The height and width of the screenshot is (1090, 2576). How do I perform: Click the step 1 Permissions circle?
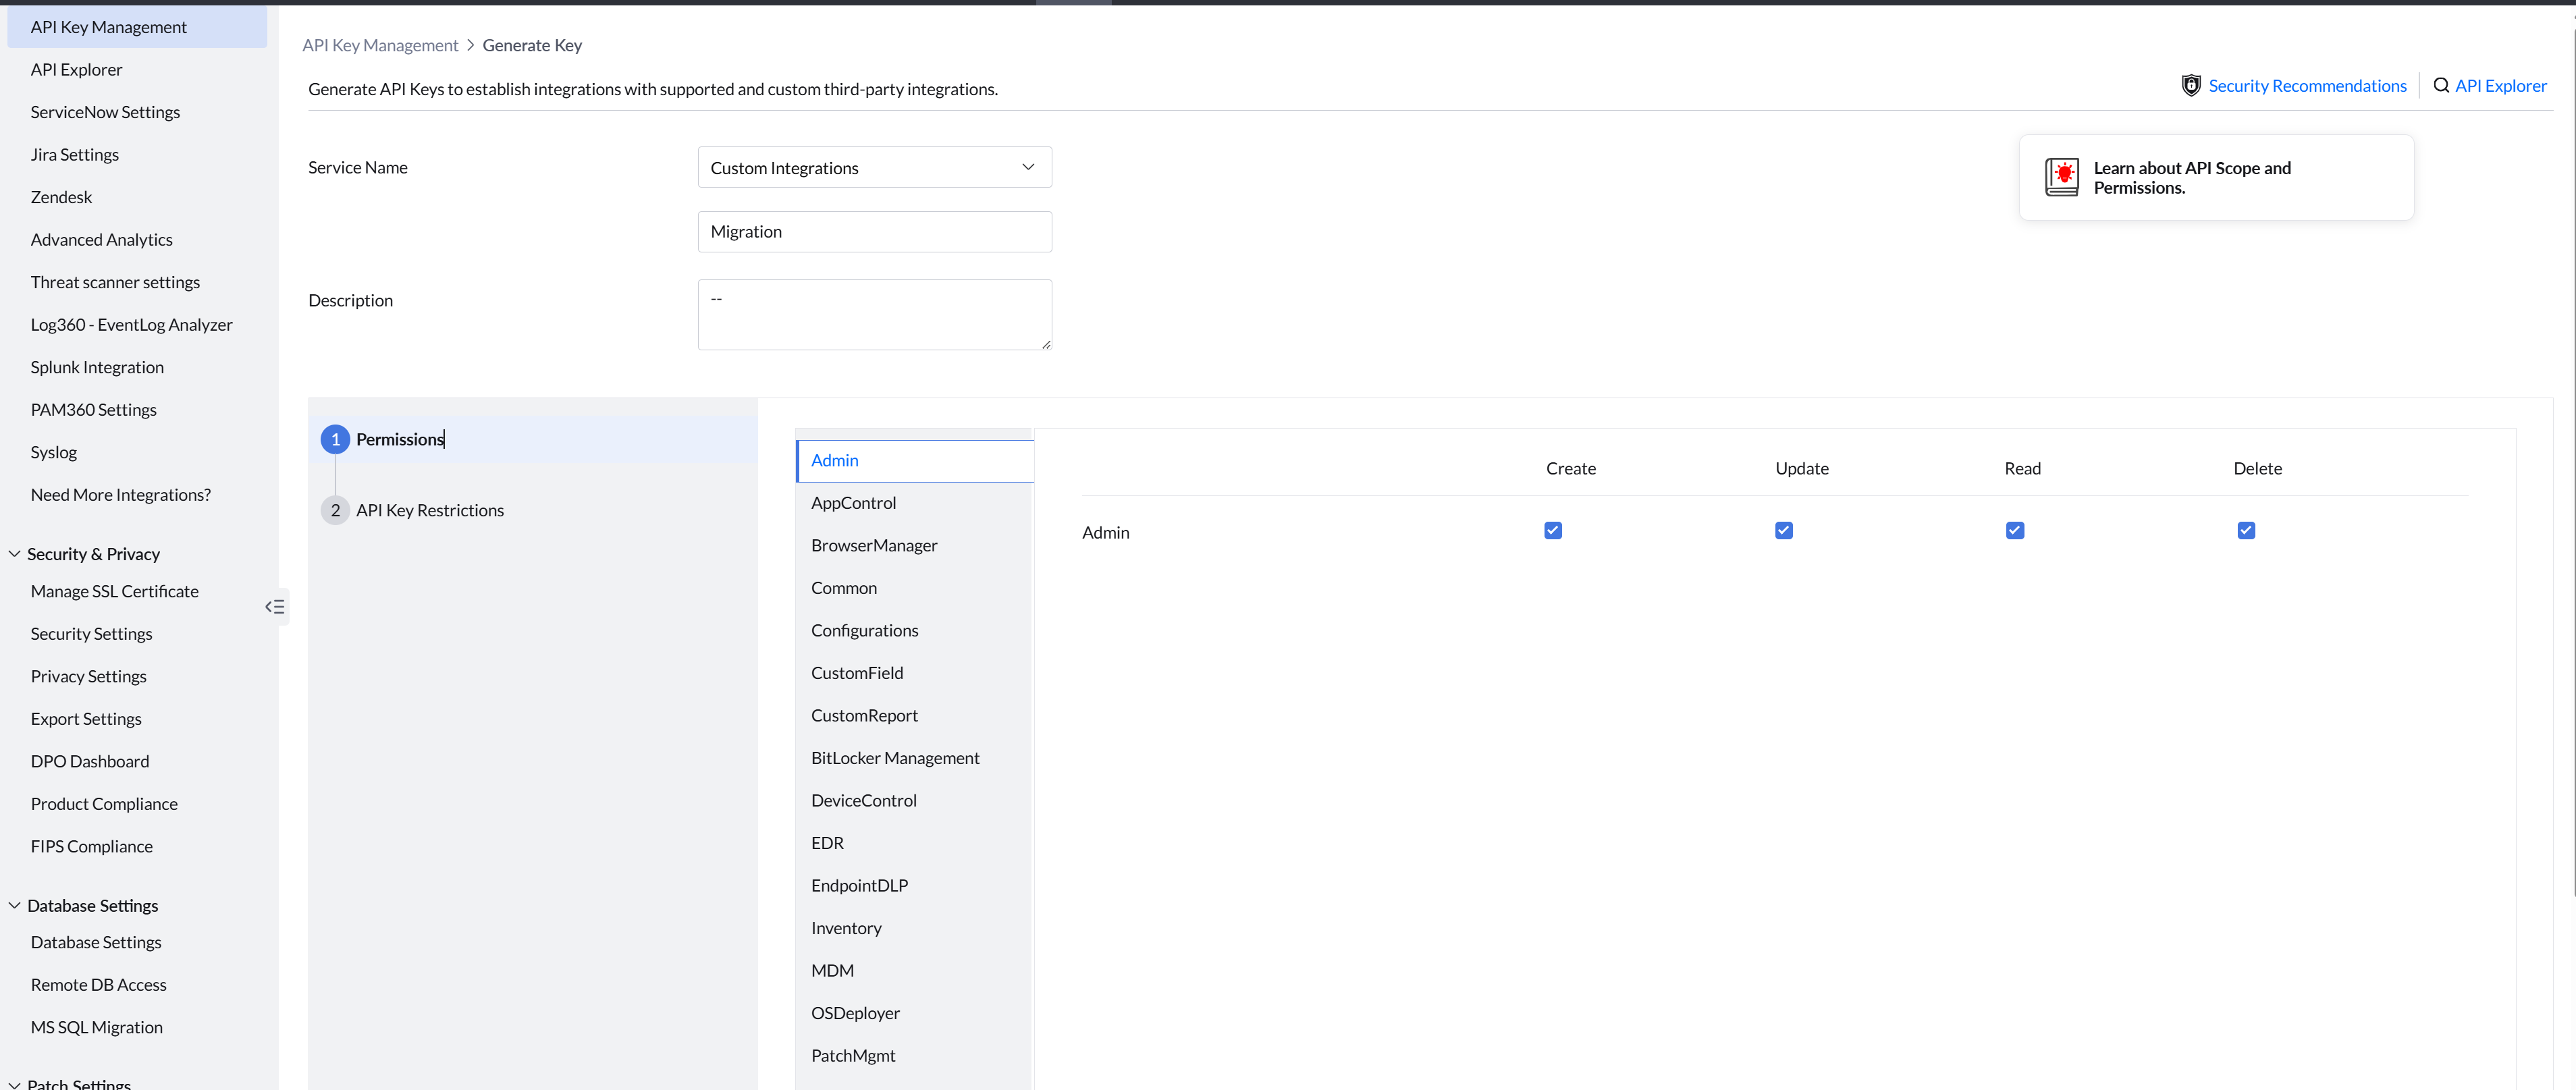coord(335,439)
